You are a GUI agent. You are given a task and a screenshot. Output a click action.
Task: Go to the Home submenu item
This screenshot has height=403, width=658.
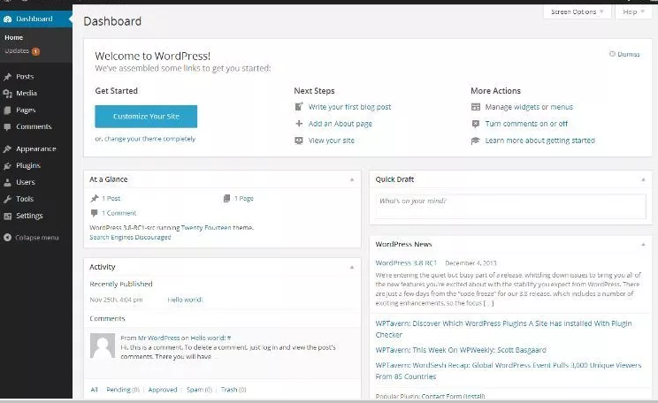click(x=14, y=37)
